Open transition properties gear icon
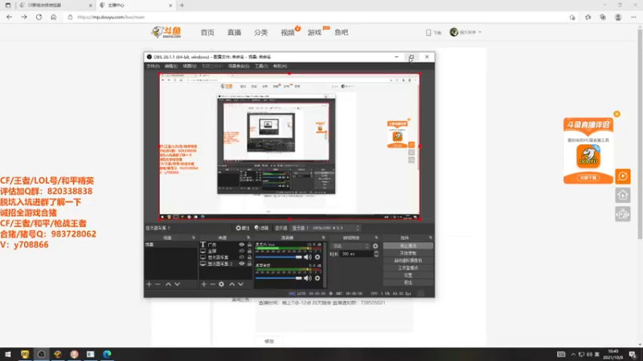This screenshot has width=643, height=361. pos(375,246)
